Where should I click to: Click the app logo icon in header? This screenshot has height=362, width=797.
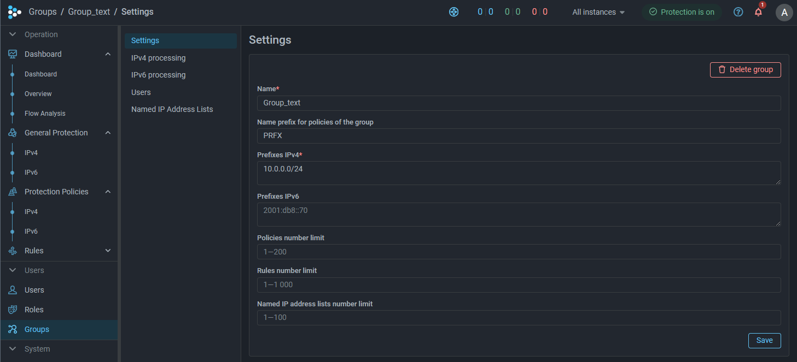click(14, 12)
